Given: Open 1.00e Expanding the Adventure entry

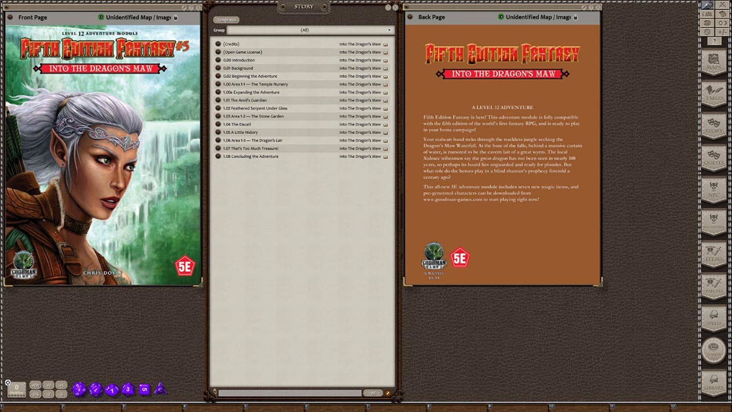Looking at the screenshot, I should pyautogui.click(x=301, y=92).
